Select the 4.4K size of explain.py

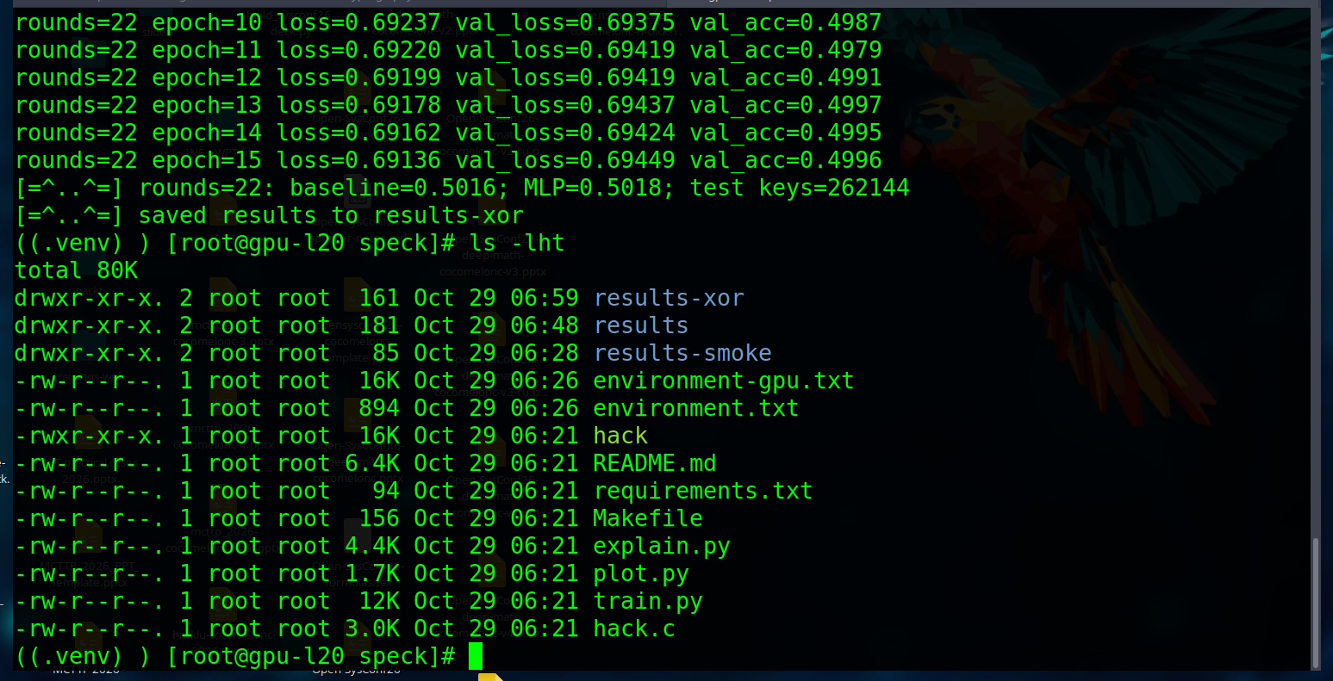point(372,546)
